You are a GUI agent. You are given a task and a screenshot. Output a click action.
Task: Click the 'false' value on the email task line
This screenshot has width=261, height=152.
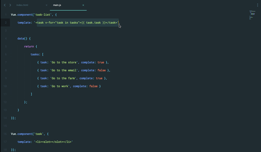102,70
